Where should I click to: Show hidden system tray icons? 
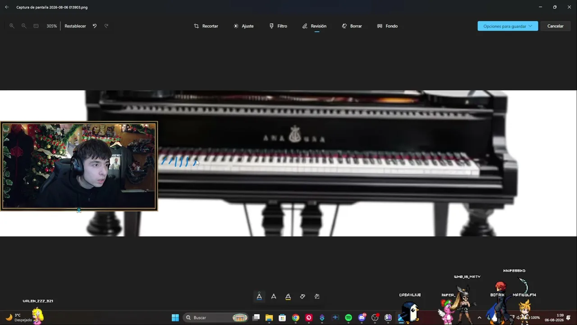point(479,318)
